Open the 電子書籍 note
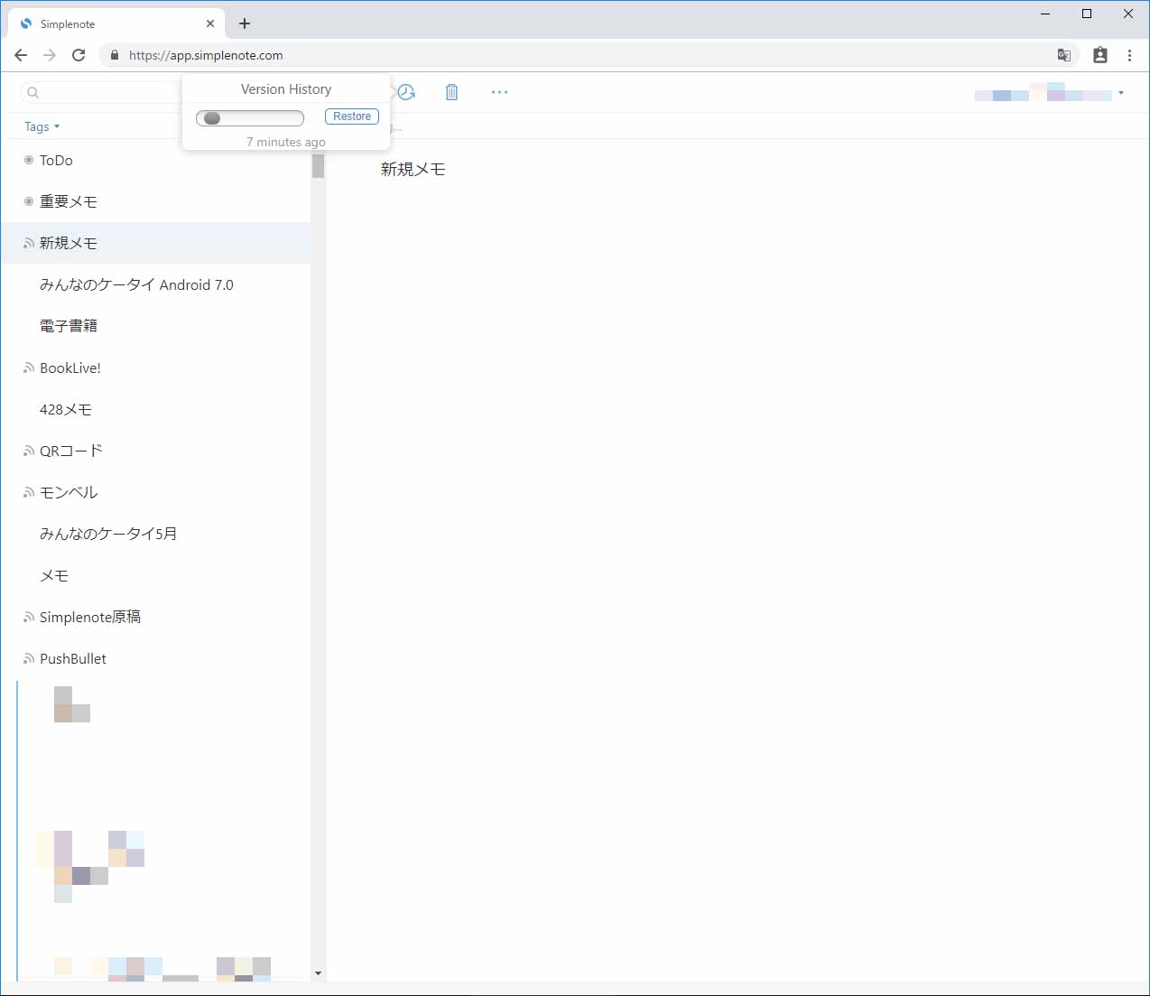1150x996 pixels. point(156,326)
